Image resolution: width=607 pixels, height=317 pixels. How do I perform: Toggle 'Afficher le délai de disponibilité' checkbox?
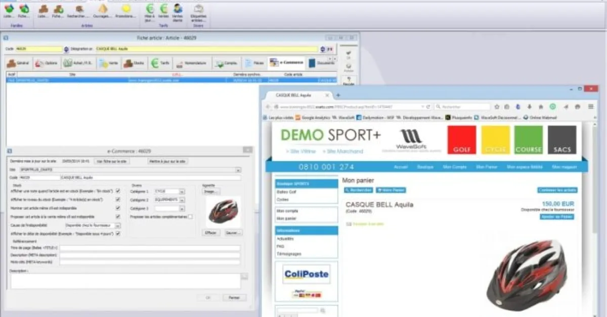pyautogui.click(x=118, y=234)
